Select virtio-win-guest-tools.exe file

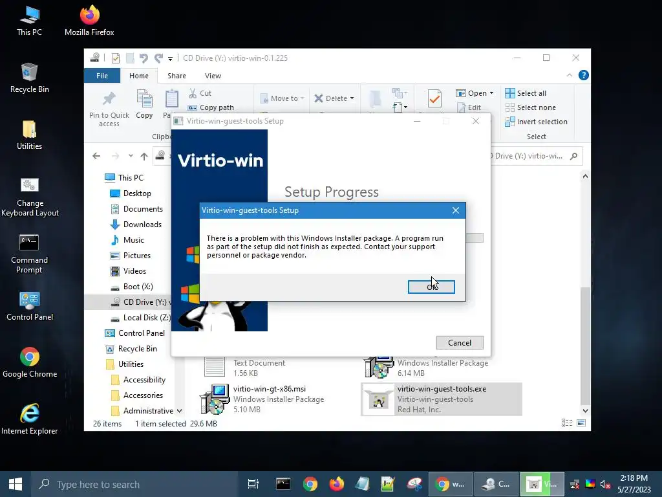pos(441,399)
